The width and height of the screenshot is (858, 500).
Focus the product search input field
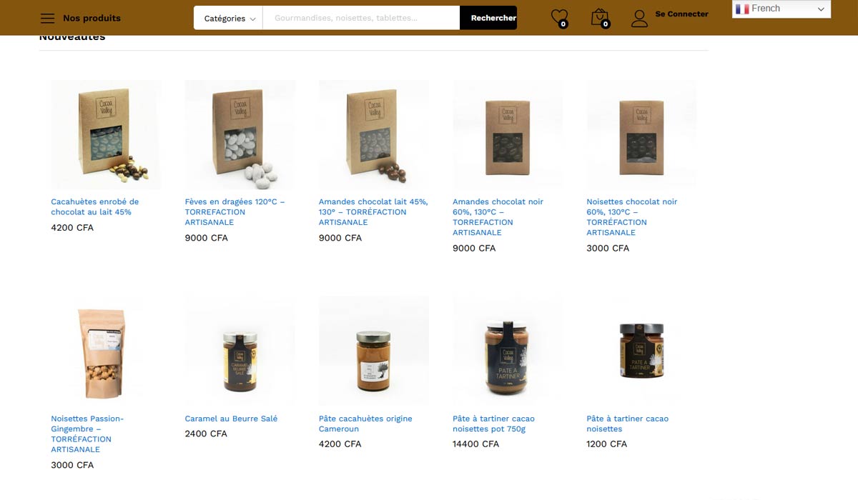362,18
